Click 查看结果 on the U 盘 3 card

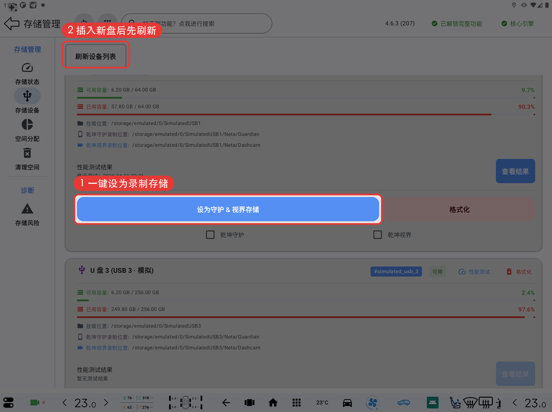516,373
